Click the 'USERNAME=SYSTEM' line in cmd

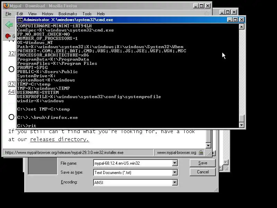coord(38,93)
